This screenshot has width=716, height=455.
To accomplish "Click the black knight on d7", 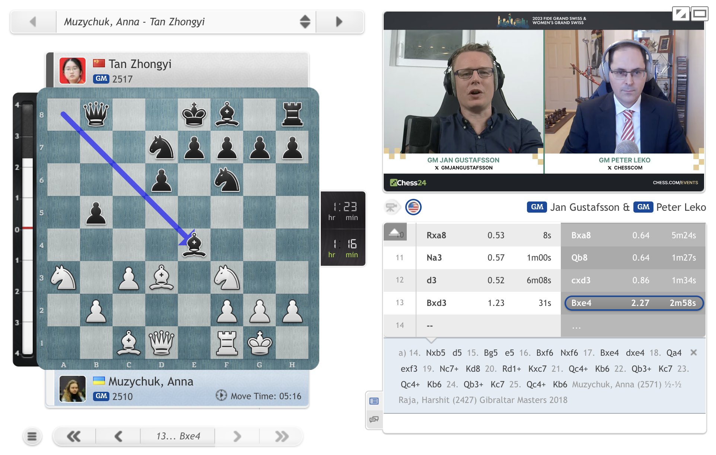I will pos(161,147).
